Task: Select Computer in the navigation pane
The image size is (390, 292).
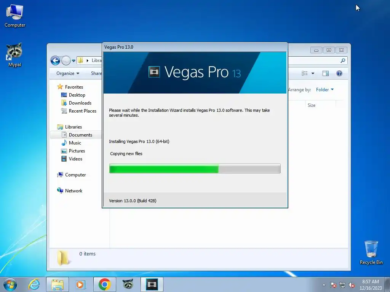Action: (75, 175)
